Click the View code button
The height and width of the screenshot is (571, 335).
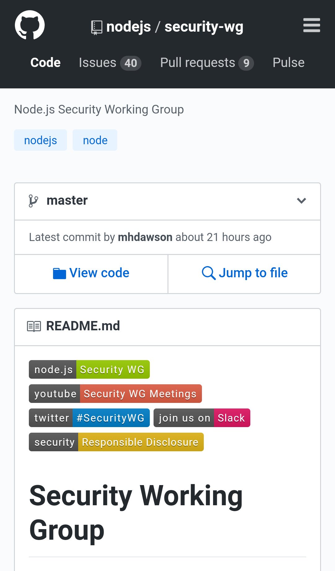pyautogui.click(x=91, y=274)
